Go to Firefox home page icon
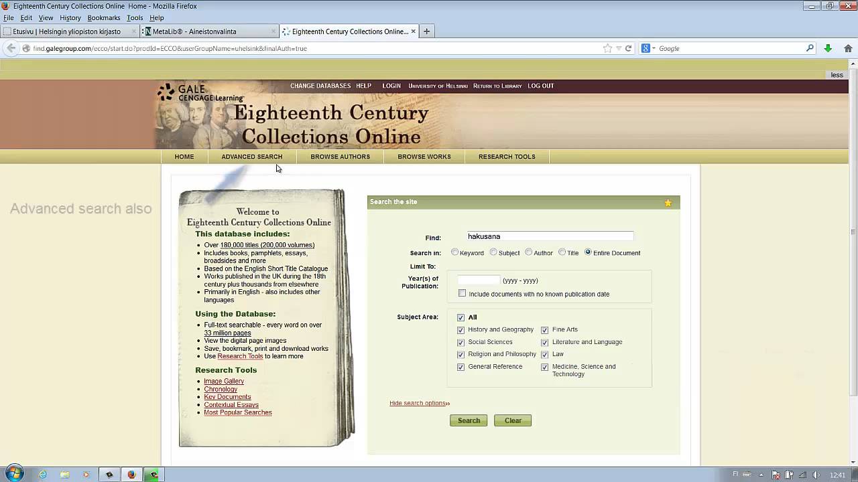Image resolution: width=858 pixels, height=482 pixels. pos(848,48)
